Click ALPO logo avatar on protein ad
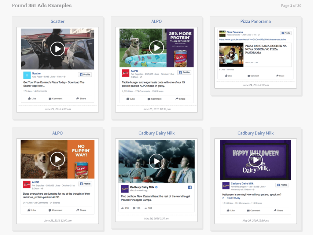This screenshot has width=313, height=235. tap(126, 73)
